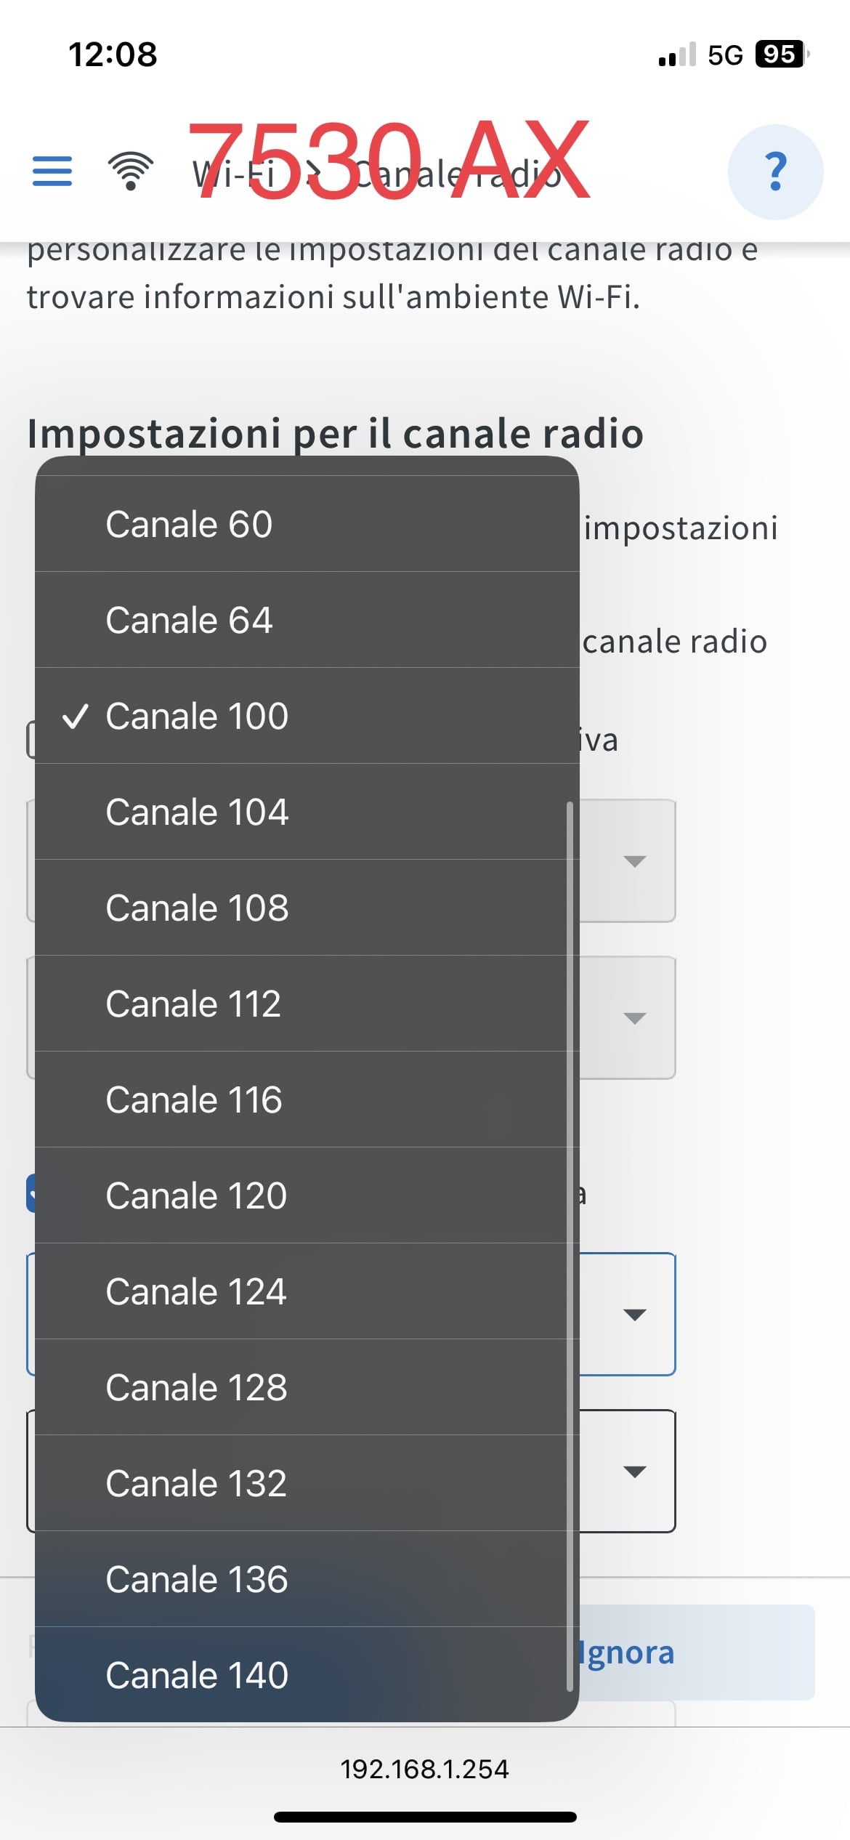The image size is (850, 1840).
Task: Tap the battery indicator showing 95
Action: [780, 53]
